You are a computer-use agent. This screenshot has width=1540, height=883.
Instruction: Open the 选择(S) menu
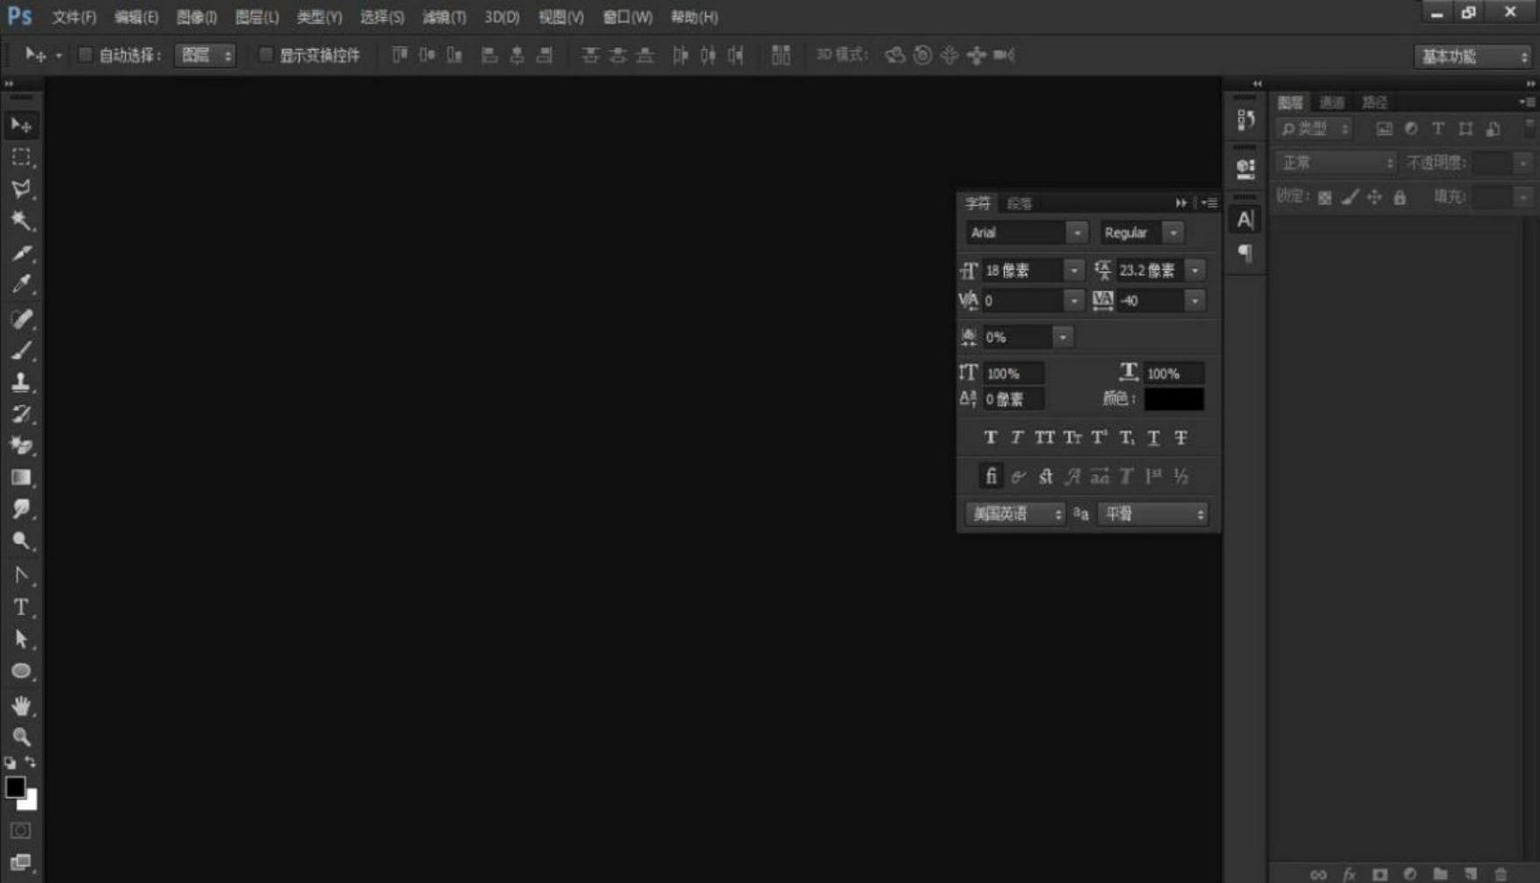[x=381, y=18]
